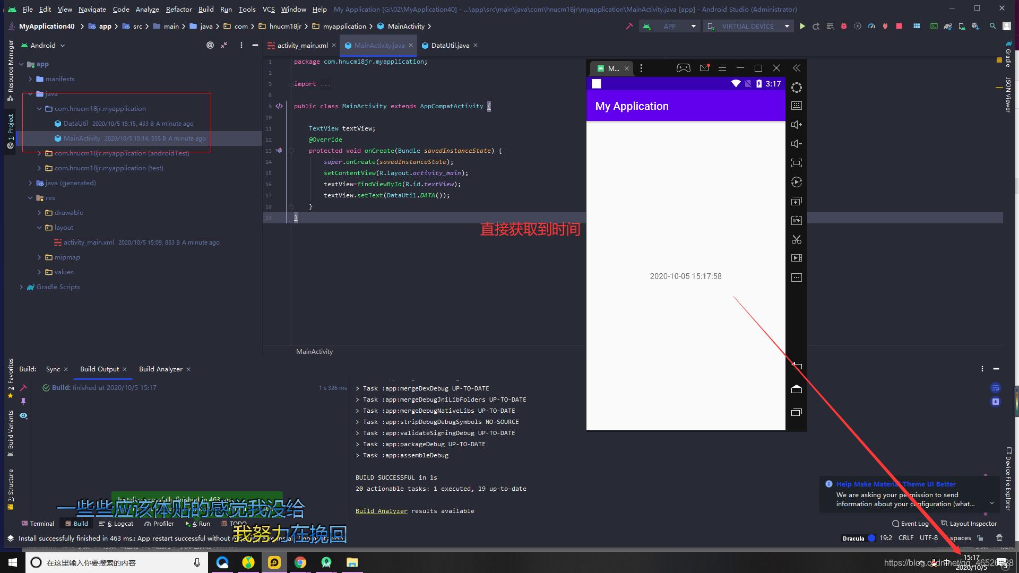Switch to activity_main.xml editor tab
The image size is (1019, 573).
pyautogui.click(x=302, y=45)
